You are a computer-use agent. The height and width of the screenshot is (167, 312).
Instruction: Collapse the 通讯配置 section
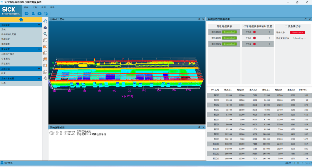coord(39,49)
